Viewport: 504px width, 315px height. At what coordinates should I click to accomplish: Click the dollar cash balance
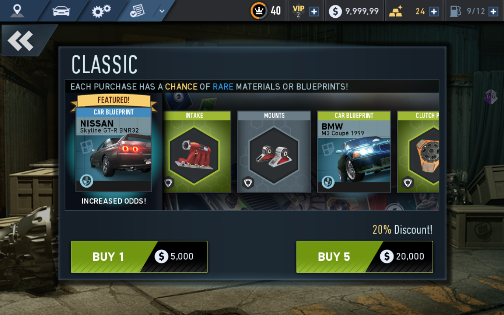pos(354,11)
